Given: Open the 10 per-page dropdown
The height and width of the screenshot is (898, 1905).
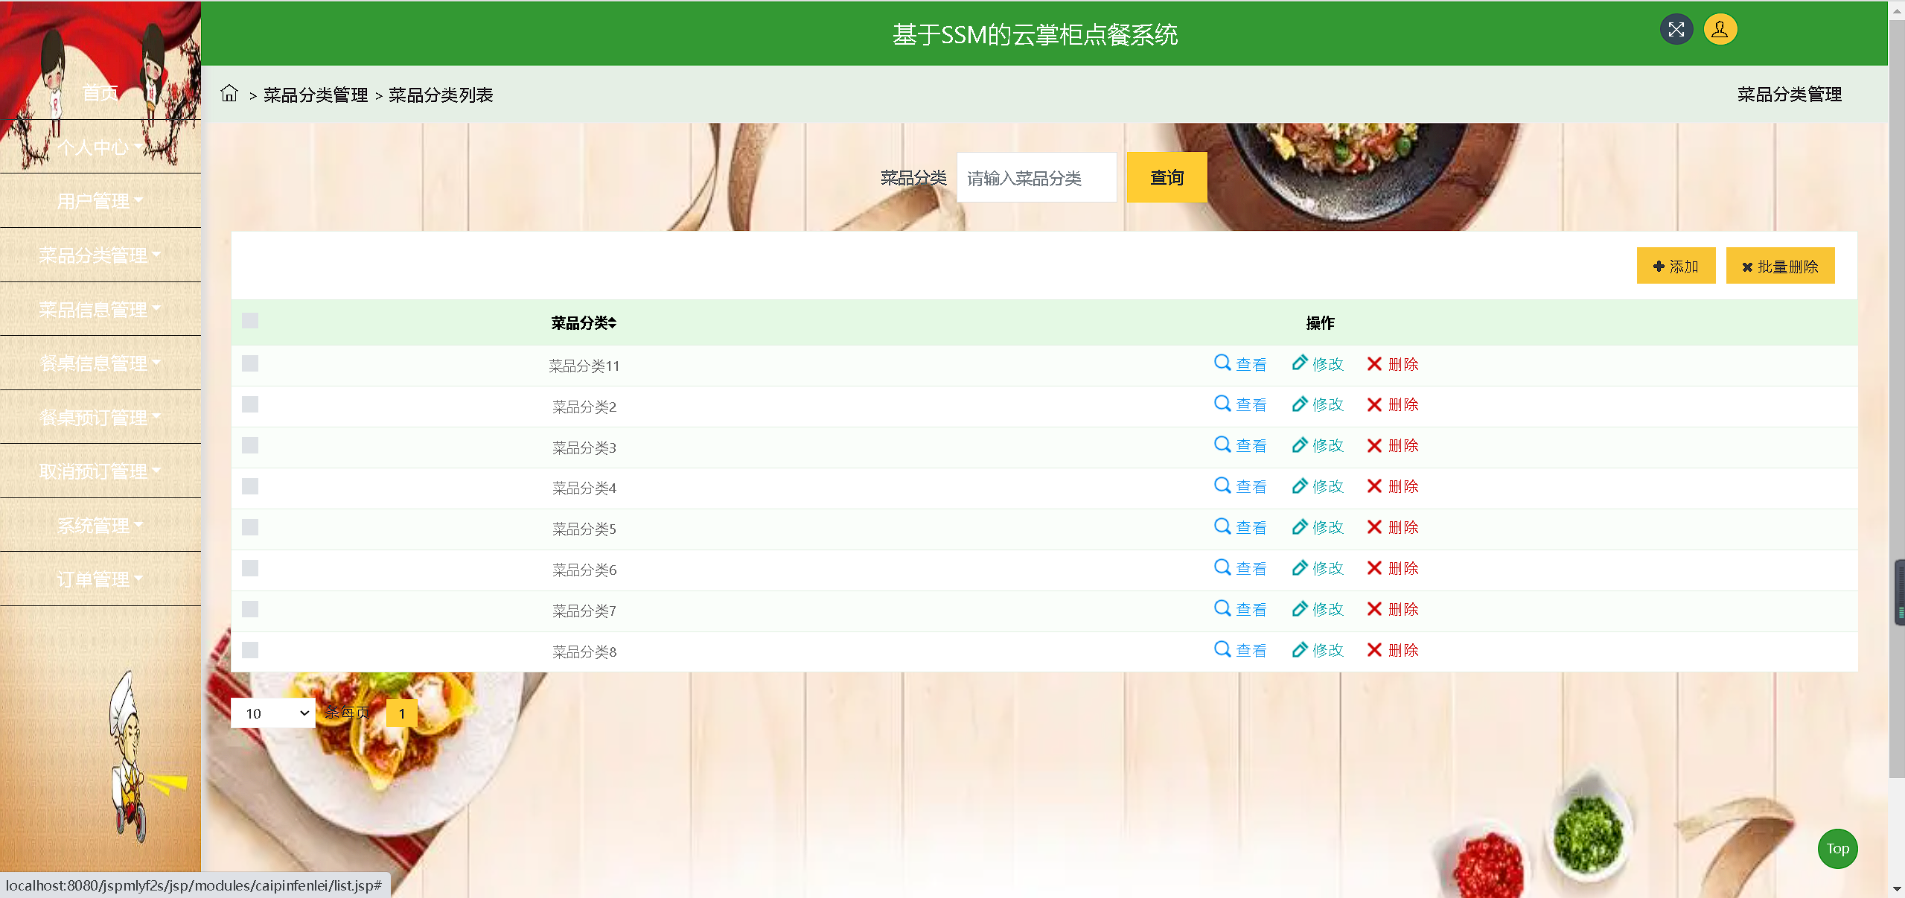Looking at the screenshot, I should 273,713.
